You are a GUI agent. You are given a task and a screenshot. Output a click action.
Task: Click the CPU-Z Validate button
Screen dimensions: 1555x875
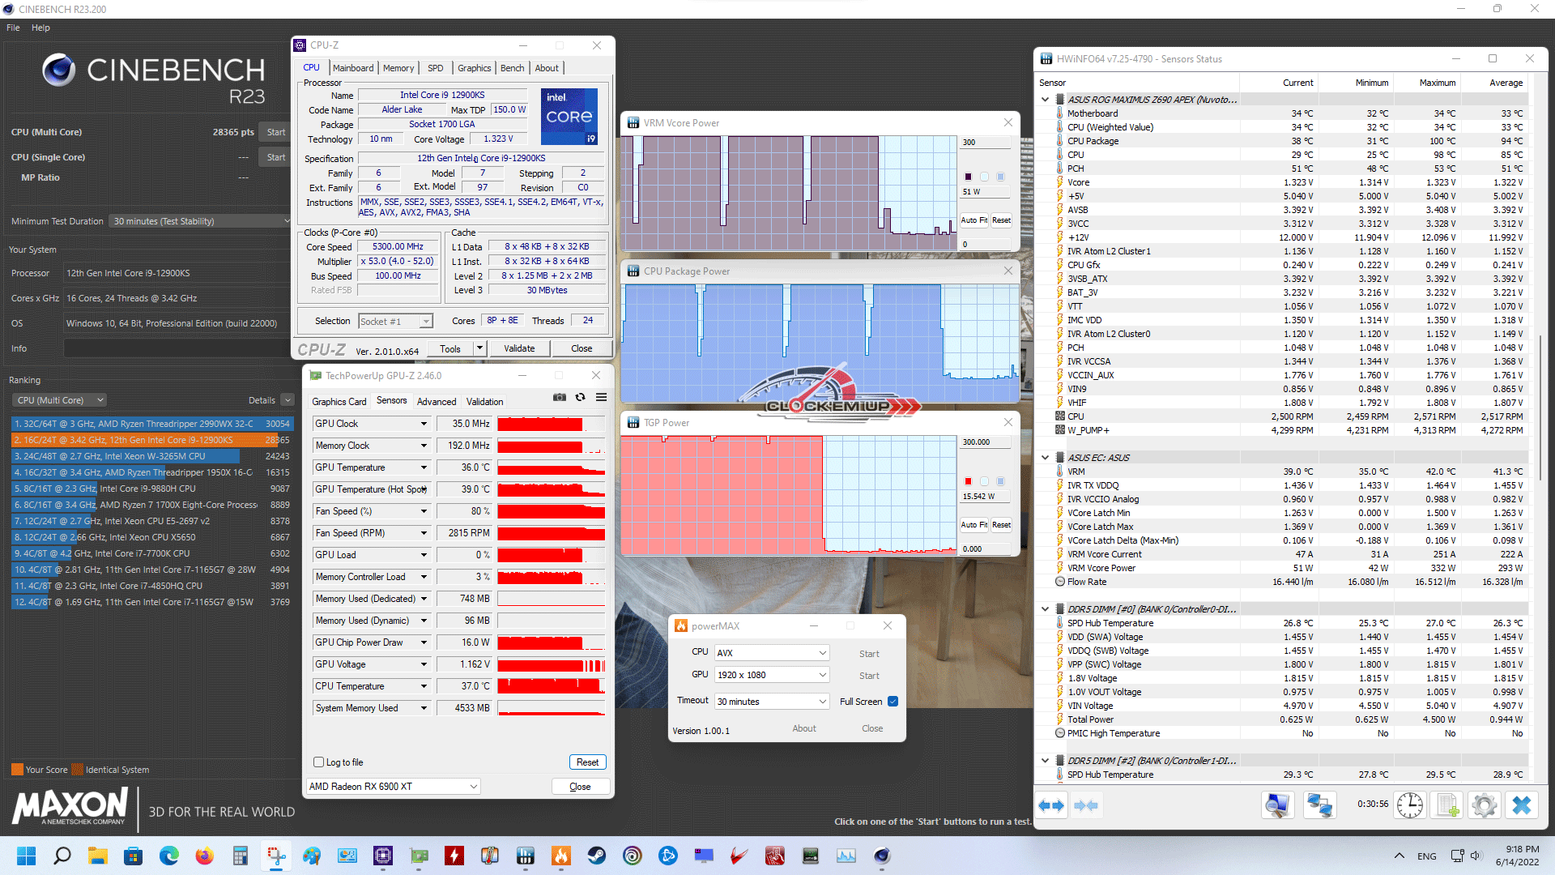[x=519, y=348]
